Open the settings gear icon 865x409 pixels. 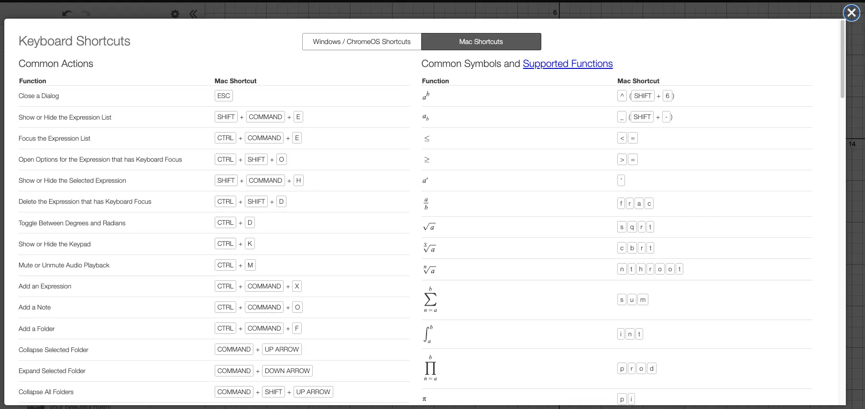click(175, 14)
